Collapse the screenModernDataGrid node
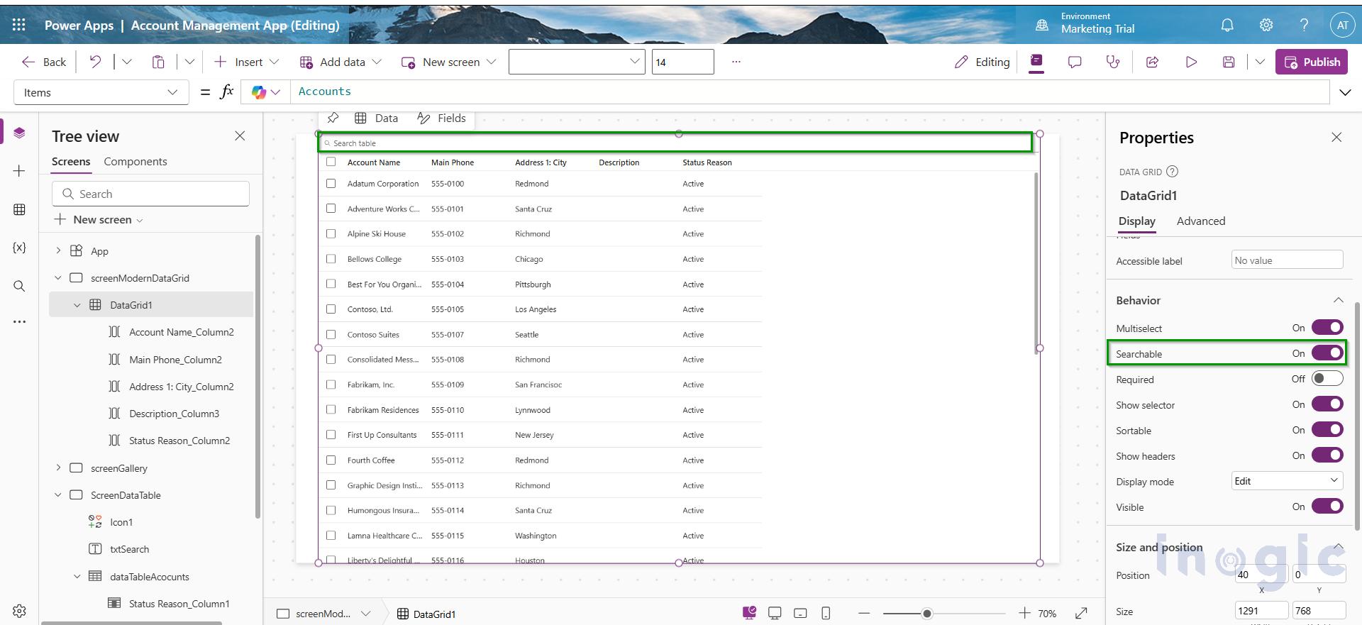1362x625 pixels. pyautogui.click(x=58, y=278)
